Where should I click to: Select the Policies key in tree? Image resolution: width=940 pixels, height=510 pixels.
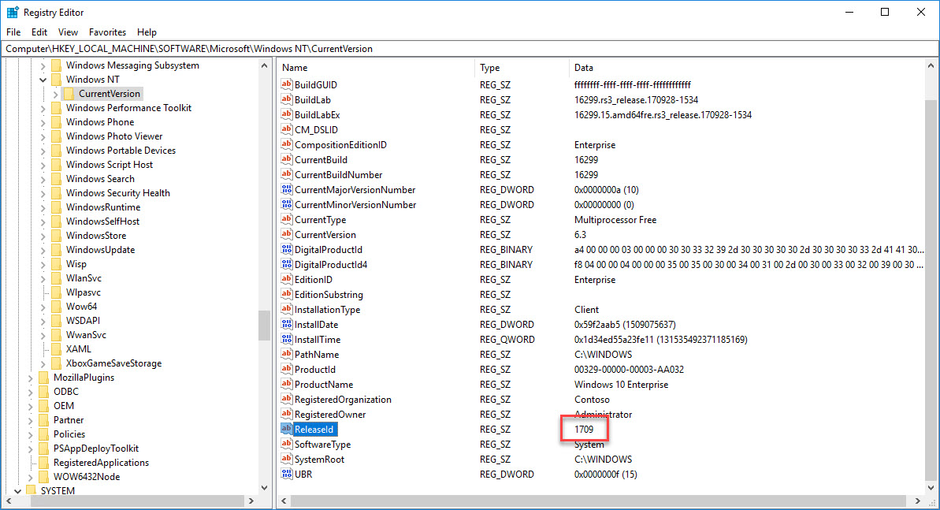(69, 434)
